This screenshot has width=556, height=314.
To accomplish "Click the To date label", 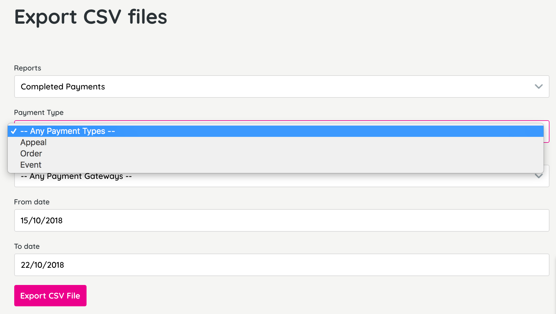I will [27, 246].
